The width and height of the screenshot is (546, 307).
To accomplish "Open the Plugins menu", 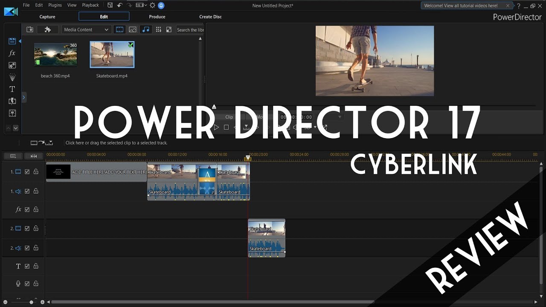I will click(55, 5).
